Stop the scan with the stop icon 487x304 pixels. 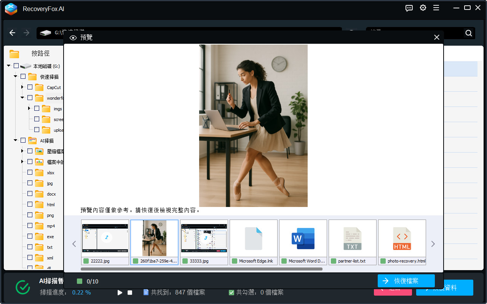click(x=130, y=293)
